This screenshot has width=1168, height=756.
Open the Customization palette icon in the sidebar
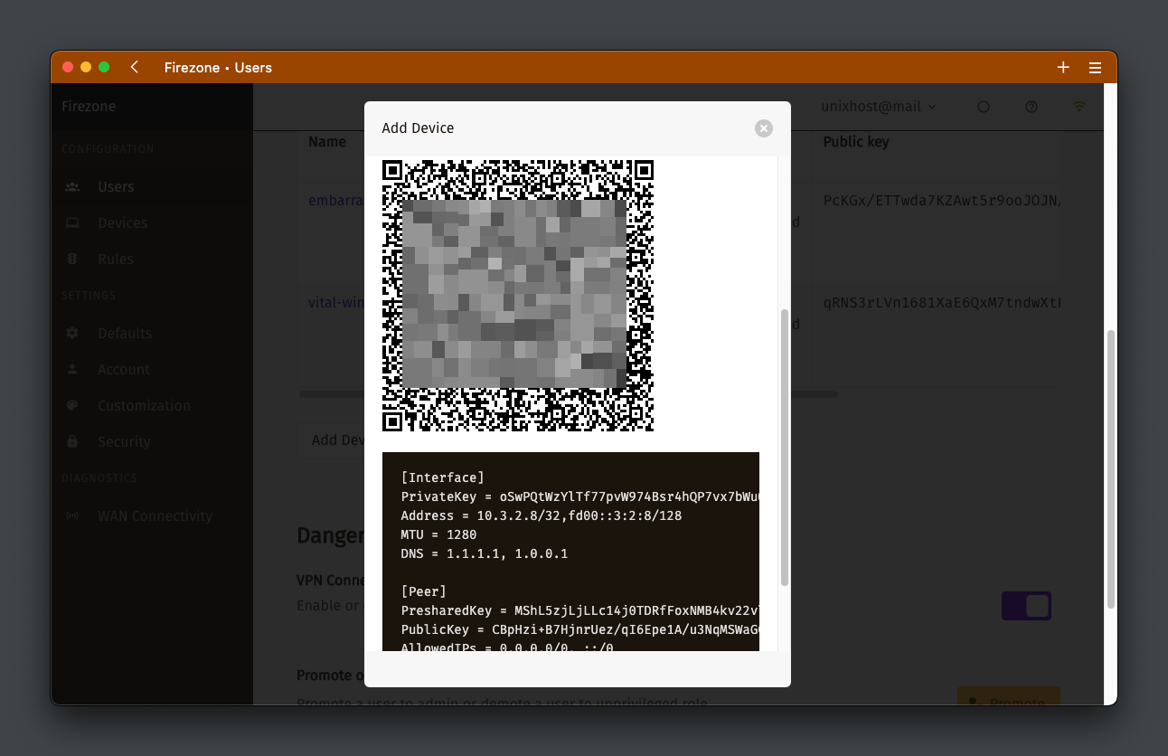point(72,406)
